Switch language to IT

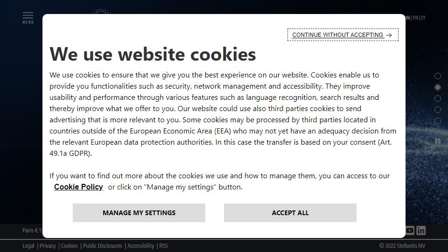pos(423,18)
